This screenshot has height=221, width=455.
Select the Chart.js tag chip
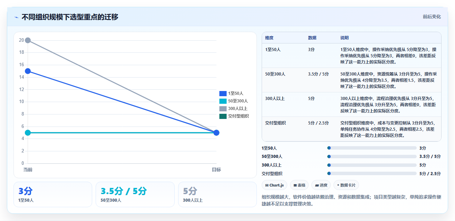274,185
